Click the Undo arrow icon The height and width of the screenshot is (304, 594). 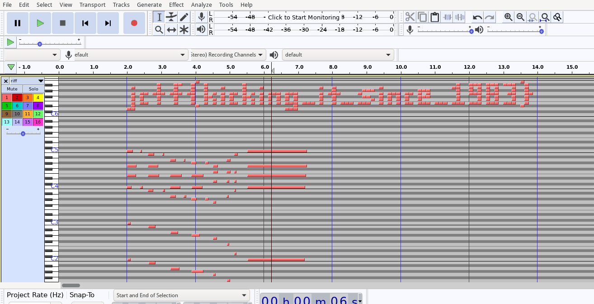(x=477, y=17)
